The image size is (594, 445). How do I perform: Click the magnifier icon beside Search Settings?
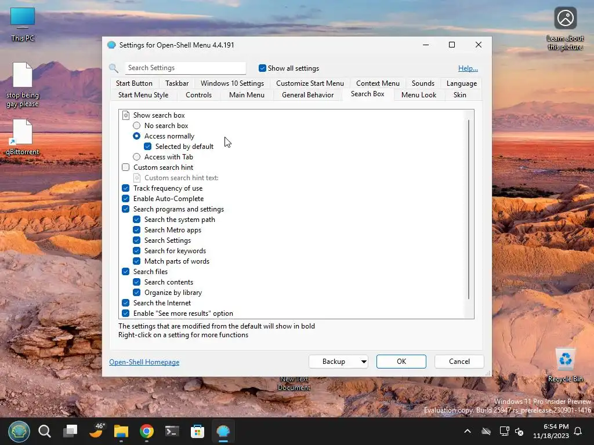click(114, 68)
